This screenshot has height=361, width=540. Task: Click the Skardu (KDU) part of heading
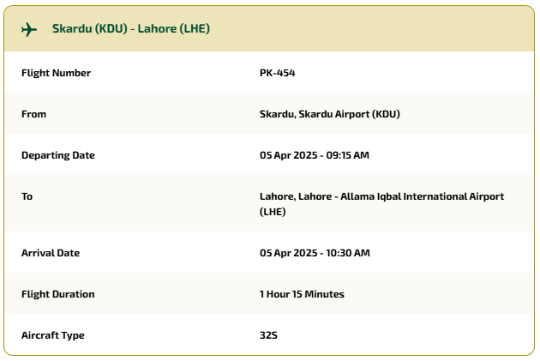90,28
